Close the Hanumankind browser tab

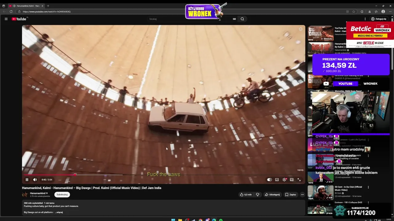(42, 6)
